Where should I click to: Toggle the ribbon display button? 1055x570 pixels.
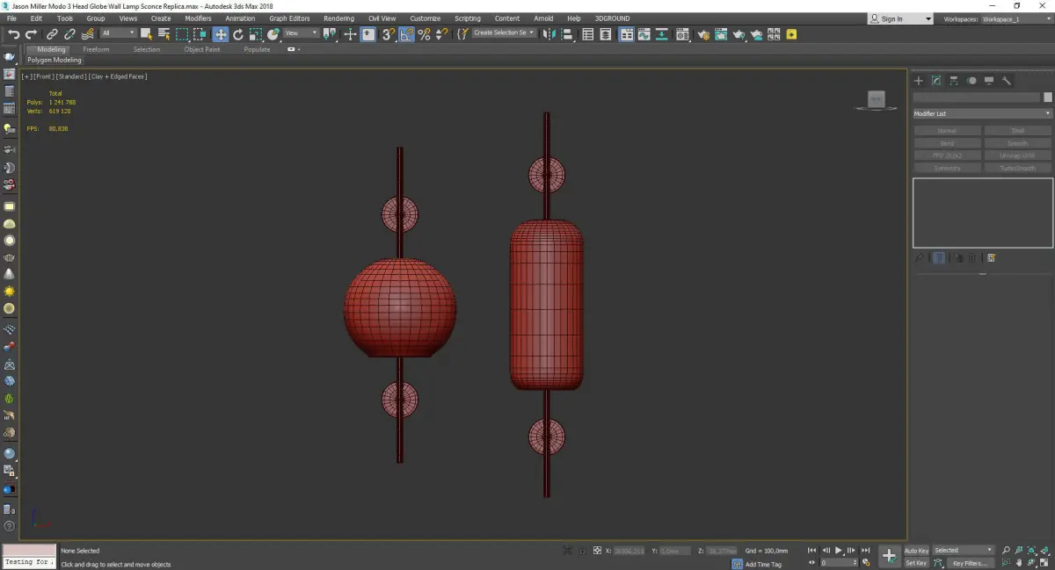(626, 34)
